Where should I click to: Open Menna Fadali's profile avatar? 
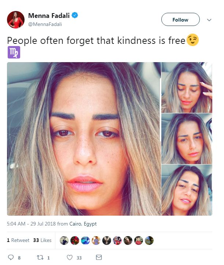pos(16,20)
